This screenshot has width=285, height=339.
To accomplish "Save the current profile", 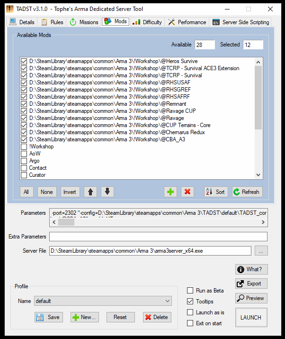I will pos(49,317).
